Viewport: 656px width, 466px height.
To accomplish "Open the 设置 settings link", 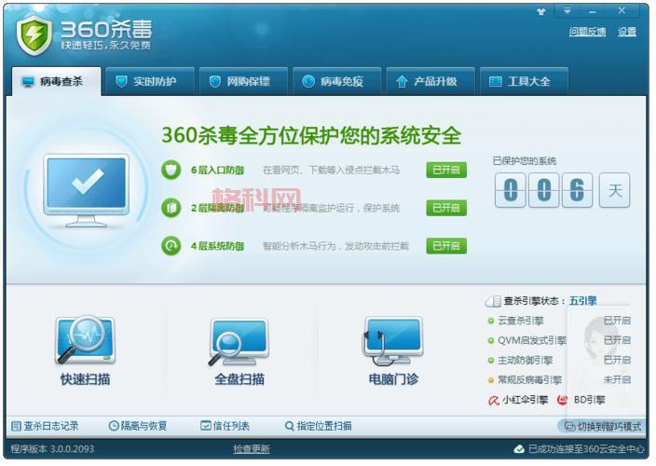I will (627, 32).
